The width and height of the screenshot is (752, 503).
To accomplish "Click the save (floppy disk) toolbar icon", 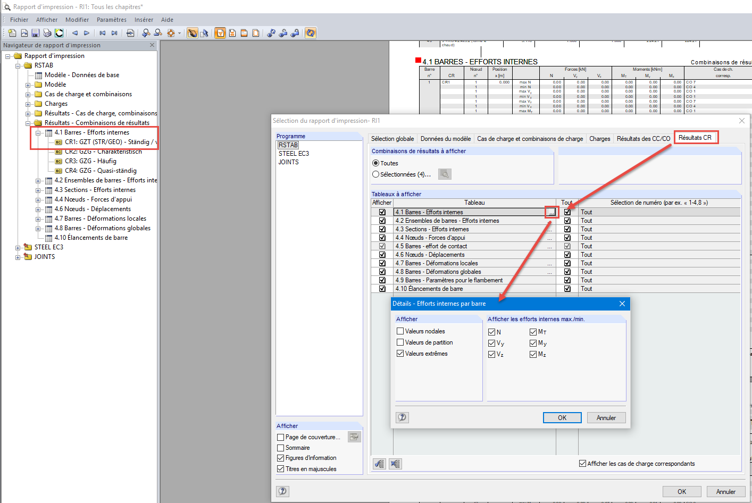I will (36, 33).
